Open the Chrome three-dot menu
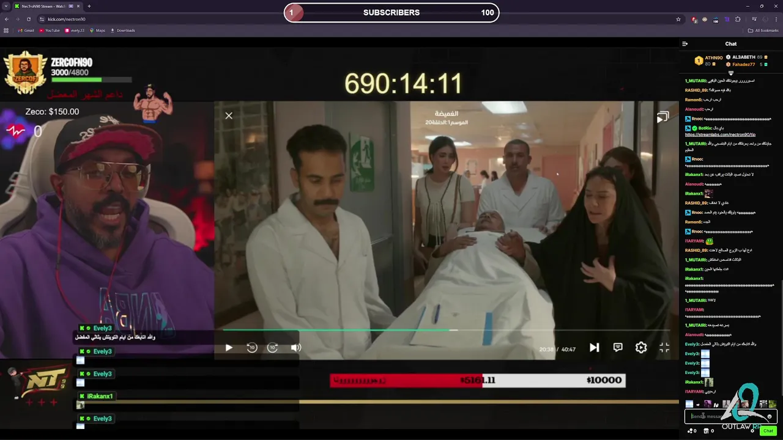Image resolution: width=783 pixels, height=440 pixels. (776, 19)
